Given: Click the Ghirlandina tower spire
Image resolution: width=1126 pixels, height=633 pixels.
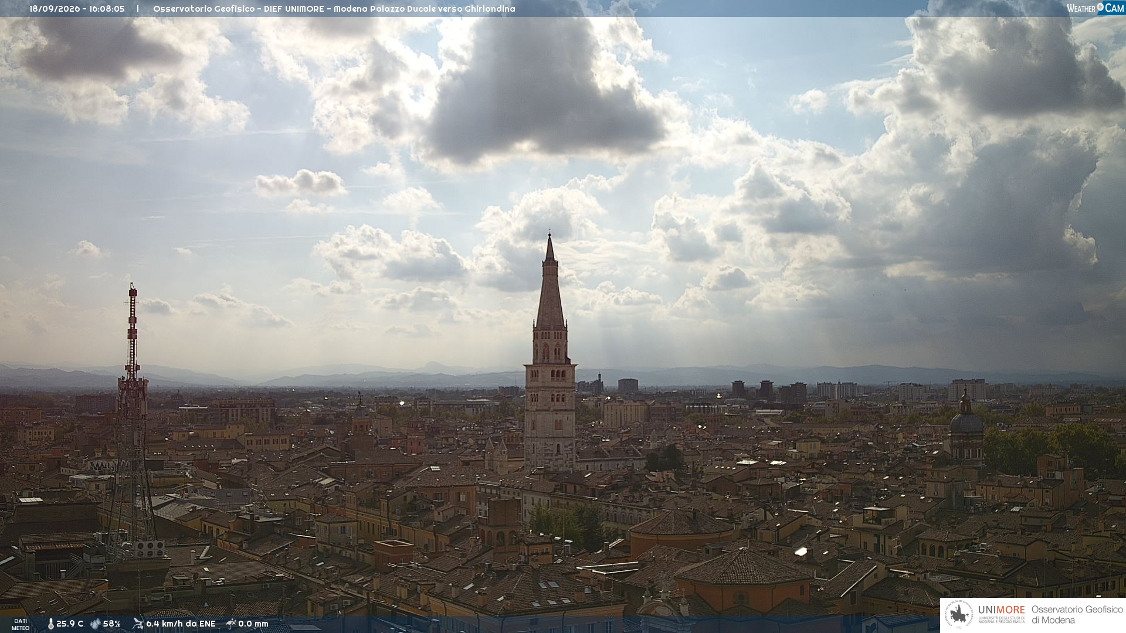Looking at the screenshot, I should 550,281.
